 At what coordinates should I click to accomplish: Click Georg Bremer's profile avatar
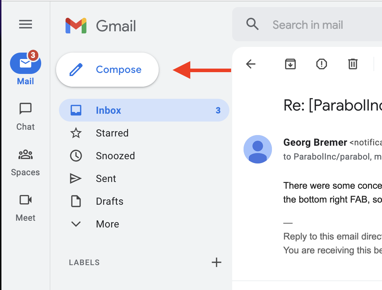pyautogui.click(x=258, y=149)
